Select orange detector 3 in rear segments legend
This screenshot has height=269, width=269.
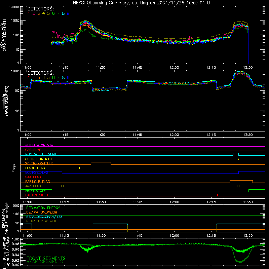coord(39,78)
